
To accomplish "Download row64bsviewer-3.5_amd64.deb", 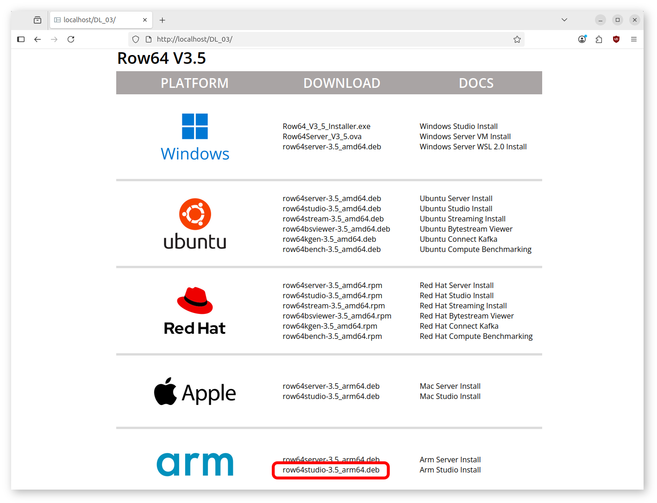I will 336,229.
